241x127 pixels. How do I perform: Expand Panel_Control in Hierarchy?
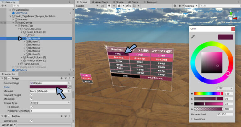click(x=19, y=64)
